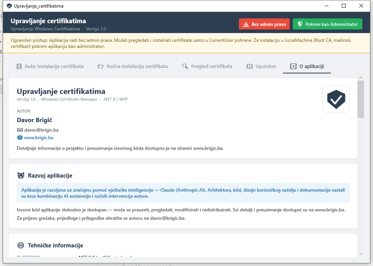Click the folder icon of Ručna instalacija tab

tap(100, 66)
